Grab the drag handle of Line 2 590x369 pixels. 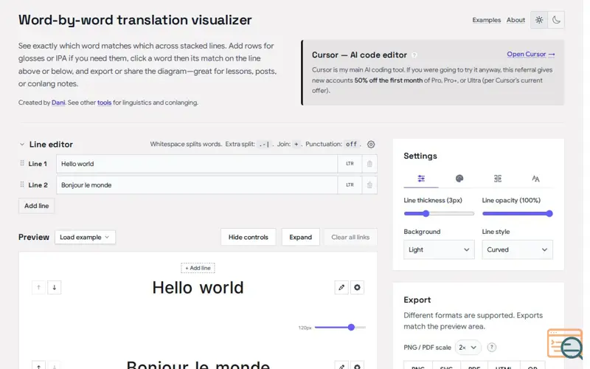click(x=22, y=184)
